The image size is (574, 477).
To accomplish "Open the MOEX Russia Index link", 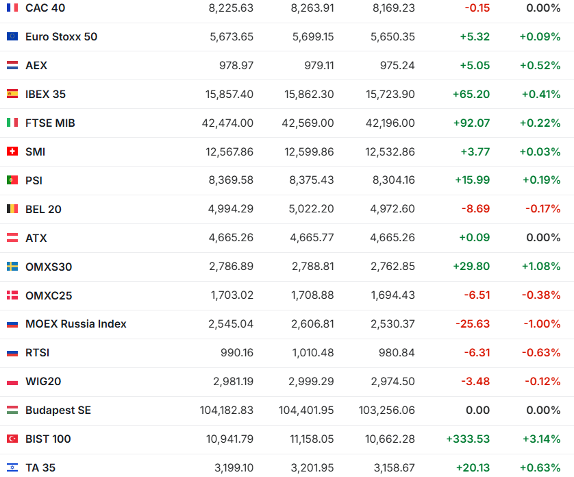I will (75, 323).
